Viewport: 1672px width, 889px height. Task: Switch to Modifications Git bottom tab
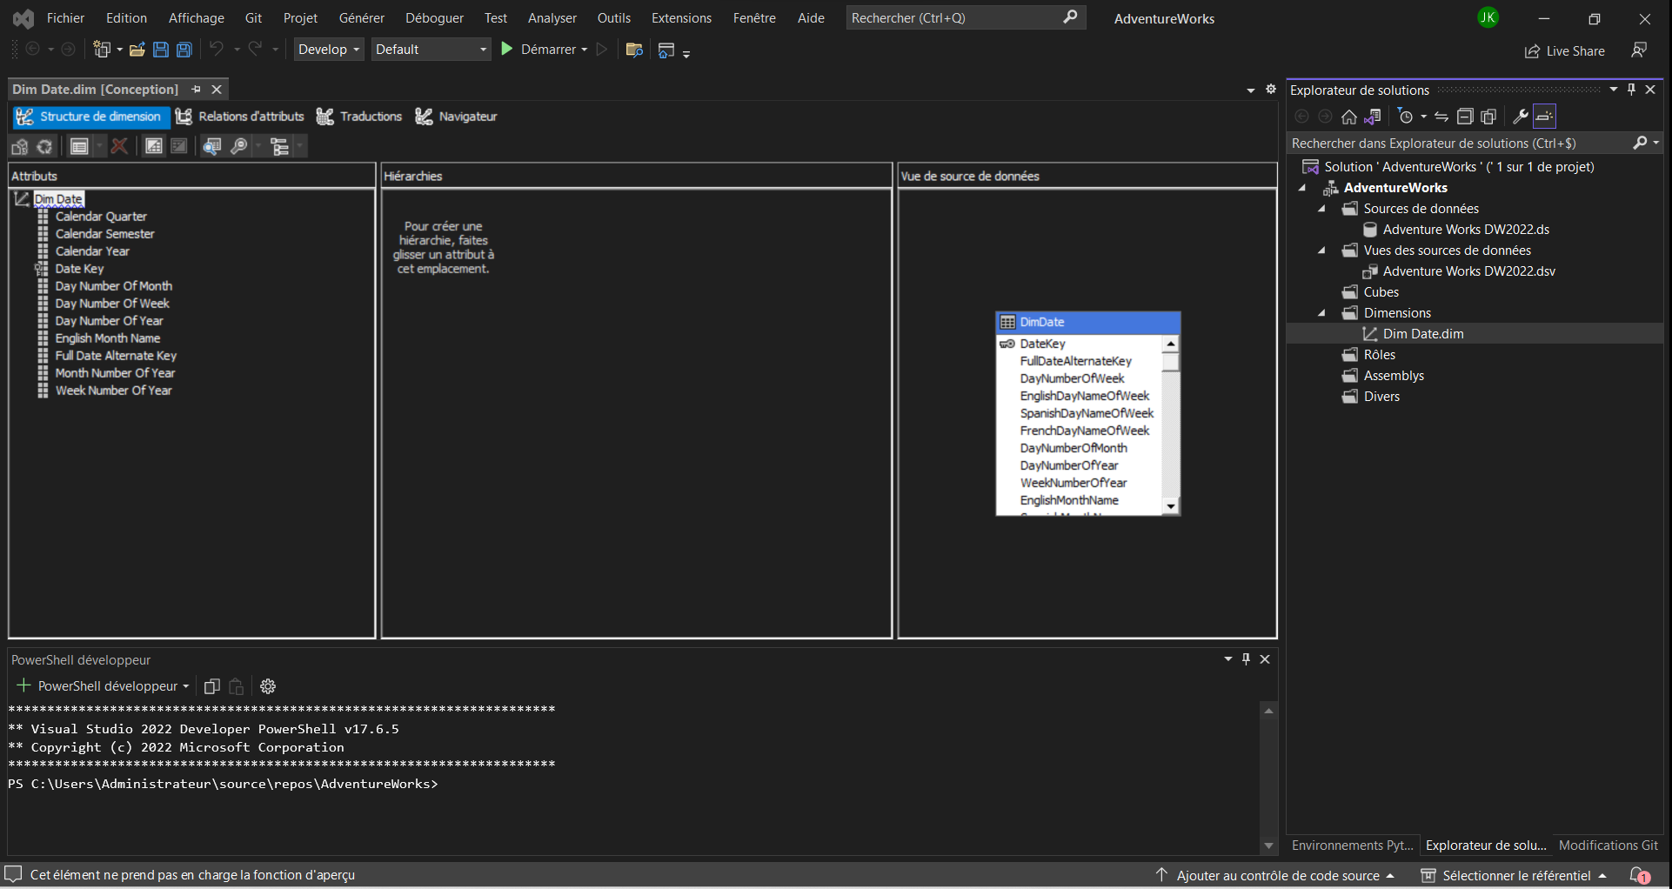point(1608,846)
